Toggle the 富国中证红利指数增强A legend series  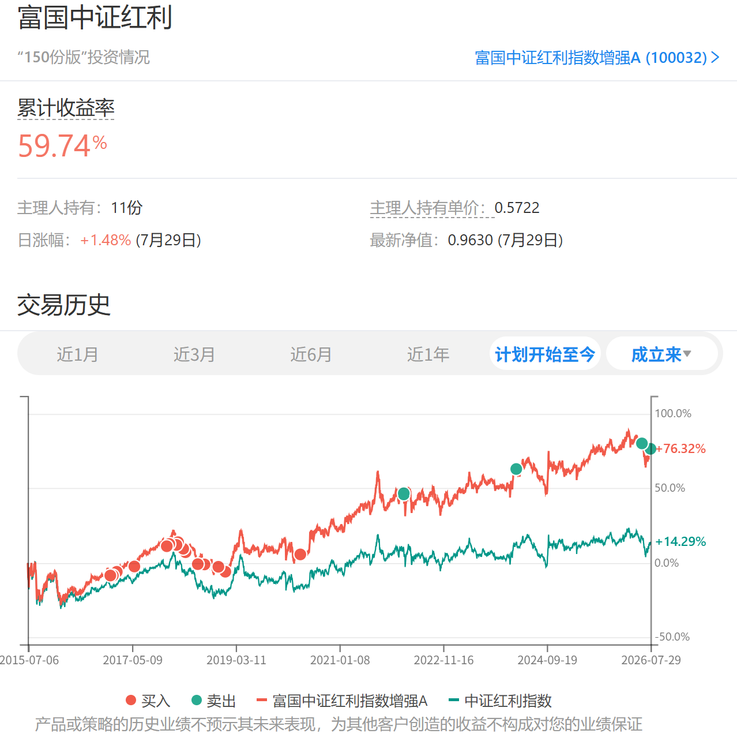click(342, 701)
